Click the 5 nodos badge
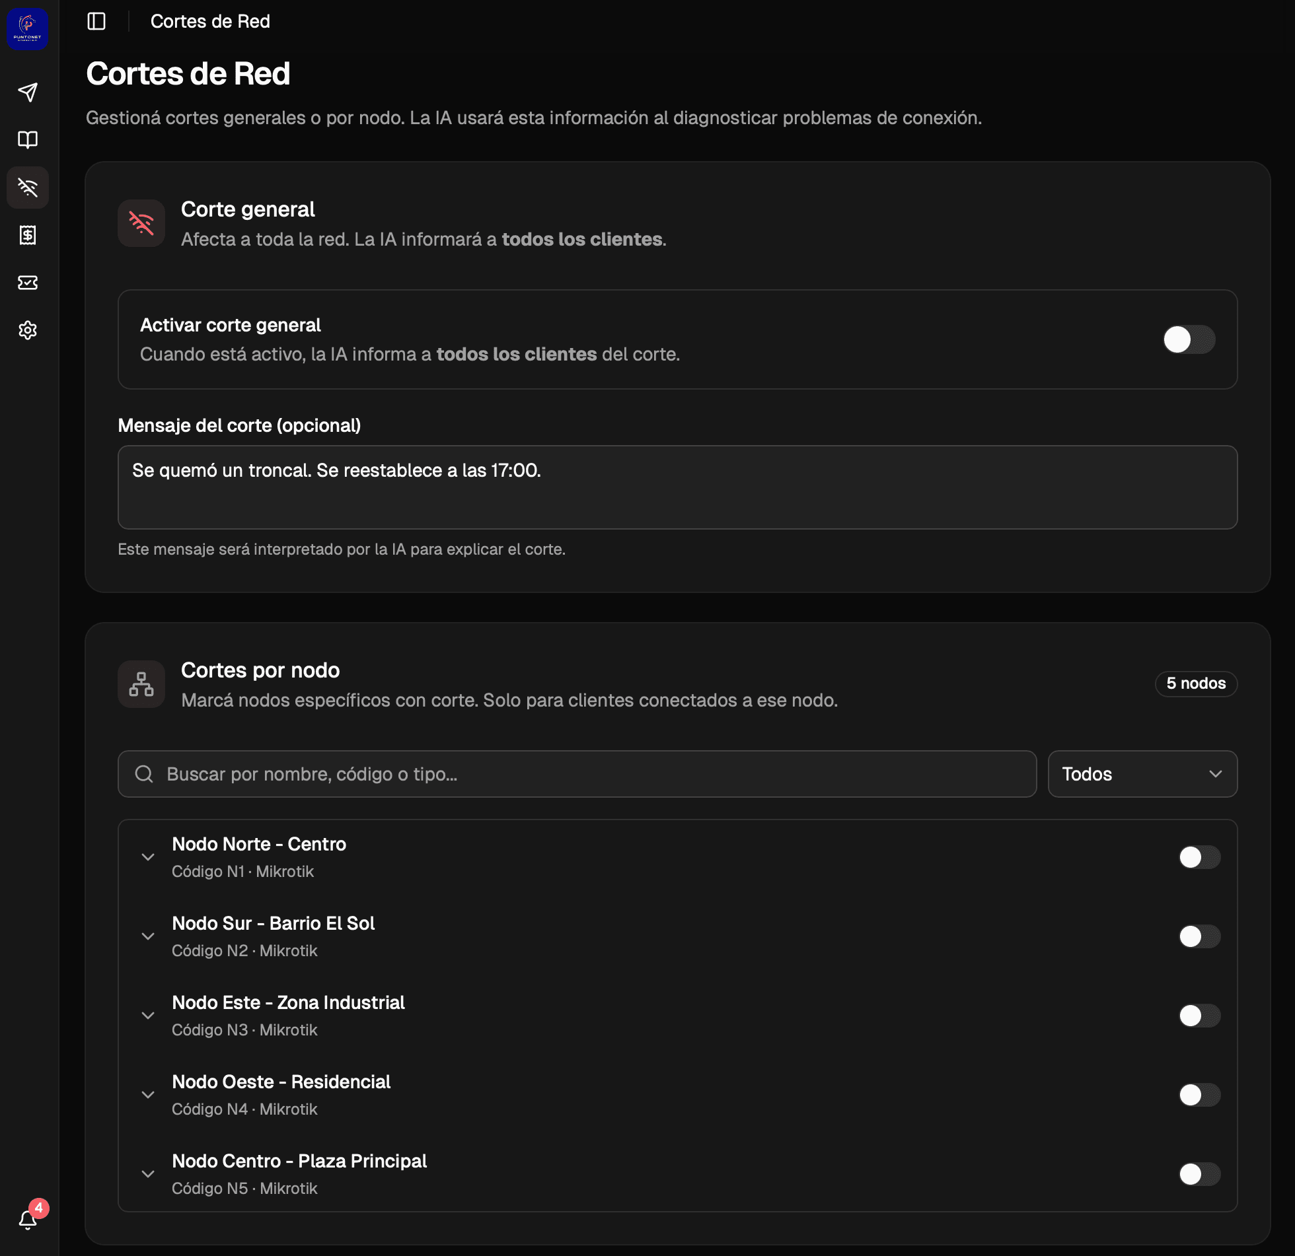Screen dimensions: 1295x1256 coord(1195,683)
